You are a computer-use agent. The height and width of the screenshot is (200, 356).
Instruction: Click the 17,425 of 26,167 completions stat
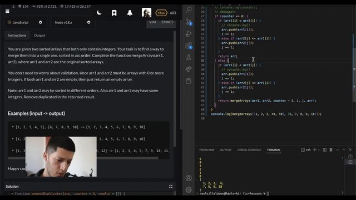point(75,6)
